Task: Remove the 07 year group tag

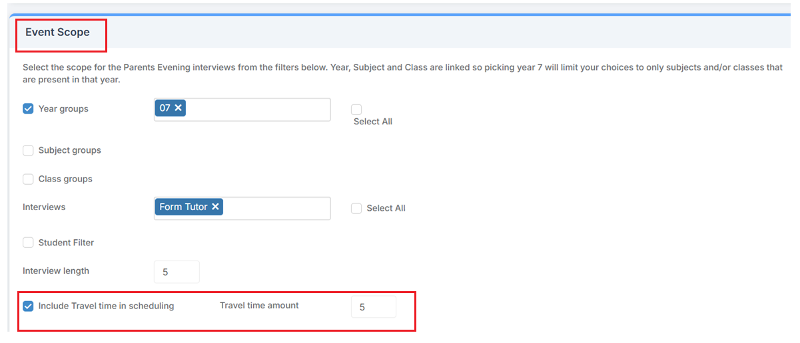Action: pos(178,108)
